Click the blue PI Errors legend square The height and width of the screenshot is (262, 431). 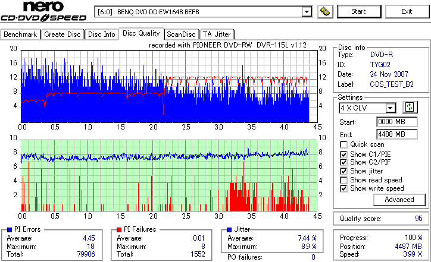click(10, 230)
